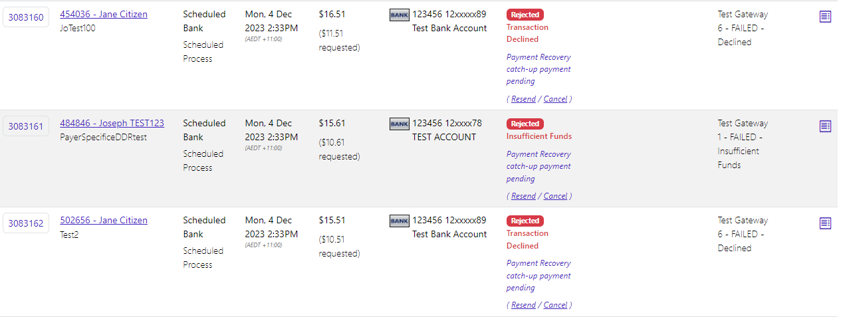The width and height of the screenshot is (843, 317).
Task: Cancel catch-up payment for Joseph TEST123
Action: tap(555, 196)
